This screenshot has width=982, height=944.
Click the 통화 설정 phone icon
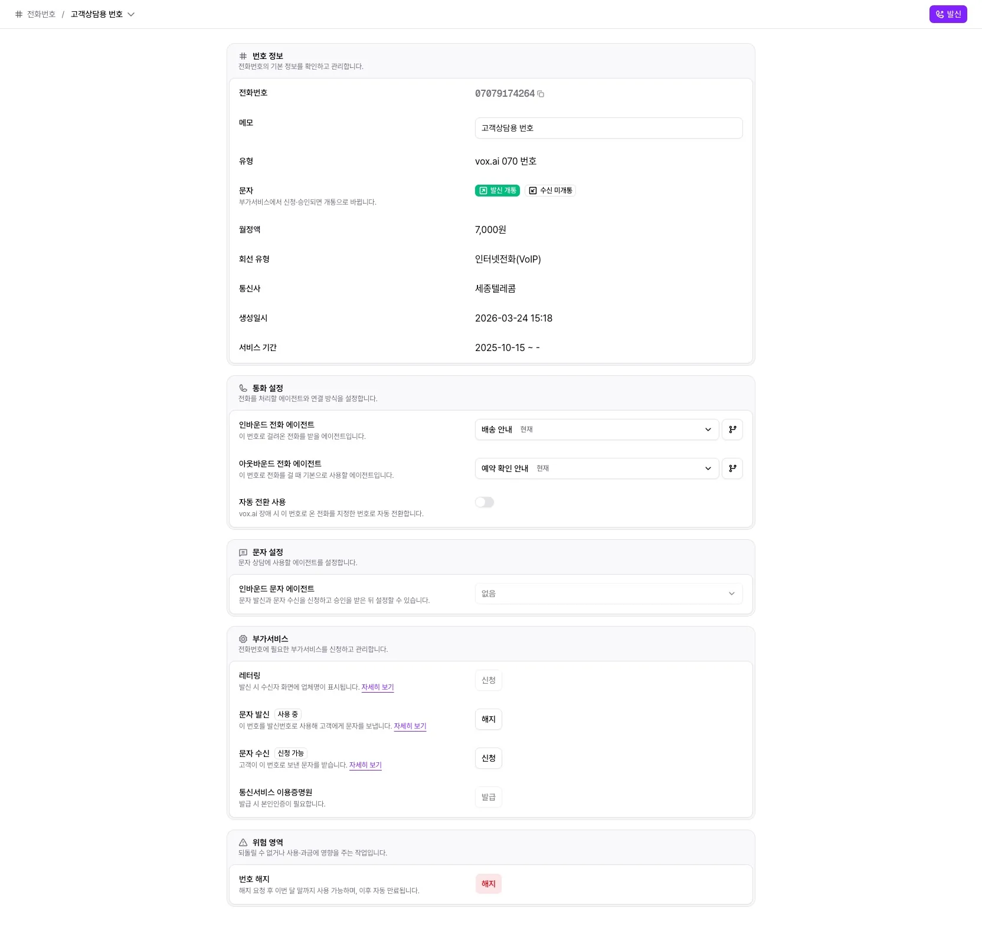pos(243,388)
